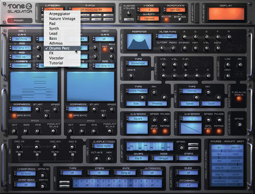This screenshot has width=255, height=194.
Task: Click the Step LFO Speed knob
Action: [181, 148]
